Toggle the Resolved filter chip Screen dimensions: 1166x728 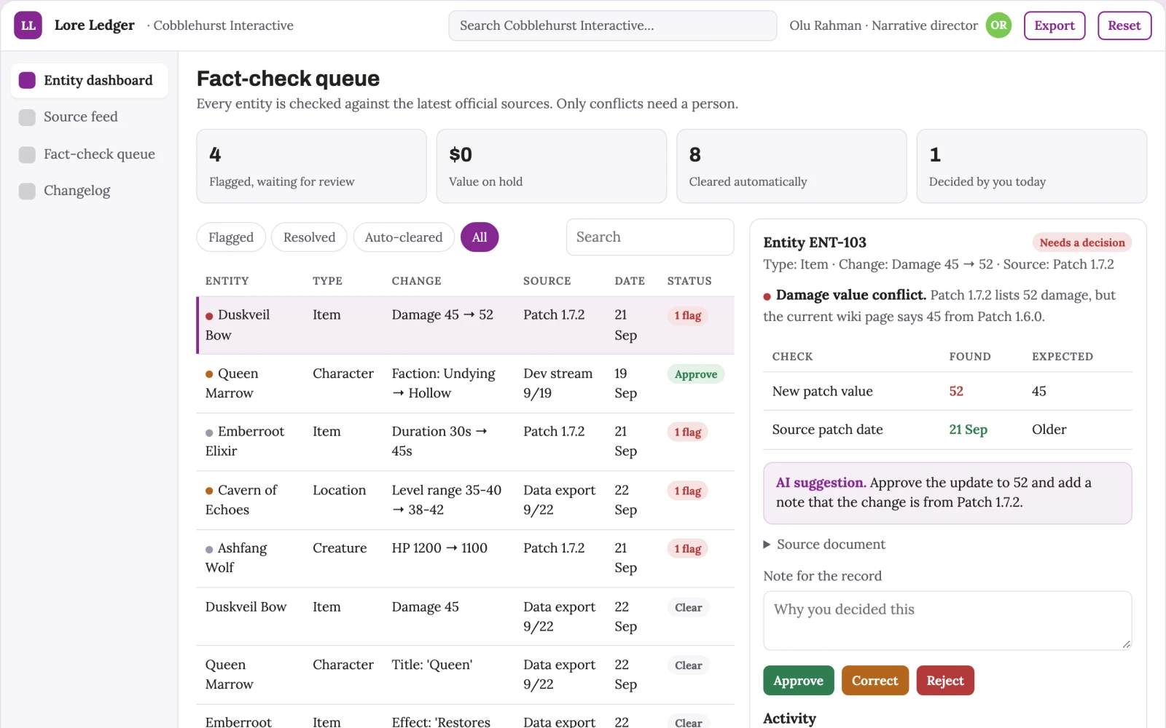(309, 237)
